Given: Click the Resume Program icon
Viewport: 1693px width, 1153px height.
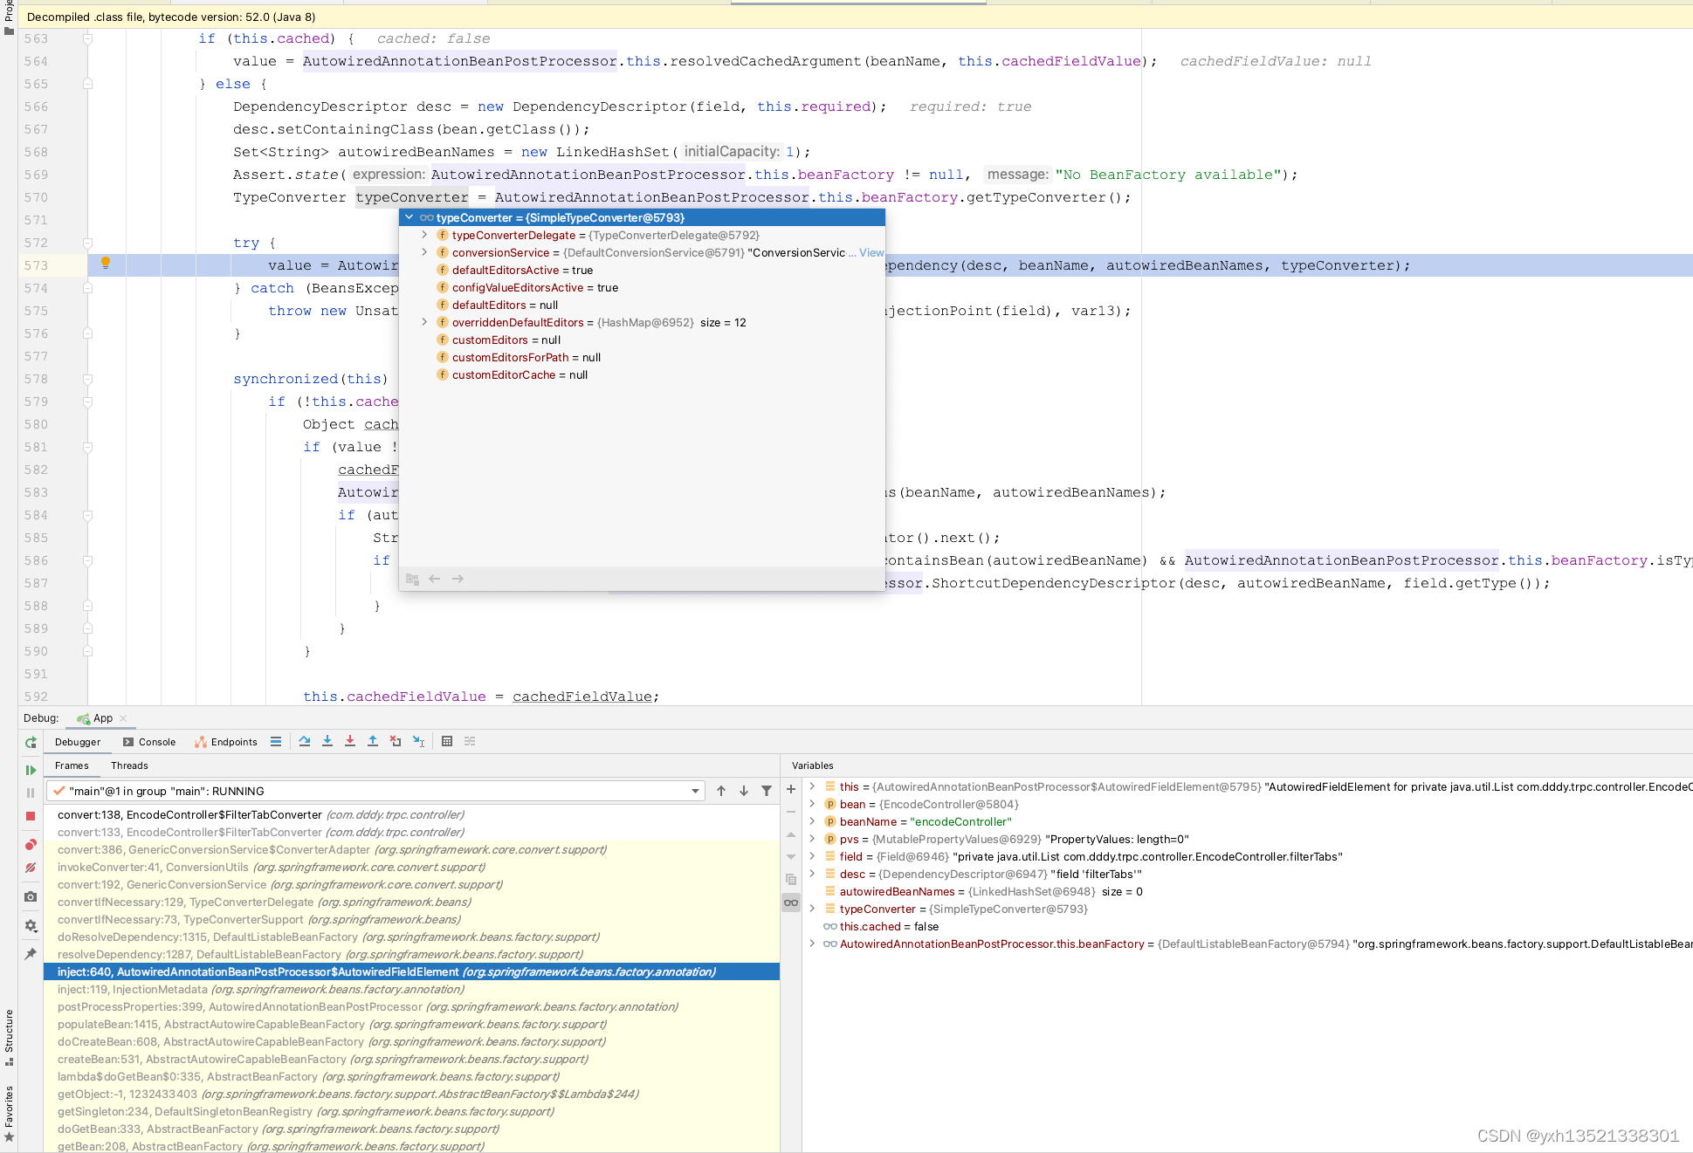Looking at the screenshot, I should pos(31,770).
